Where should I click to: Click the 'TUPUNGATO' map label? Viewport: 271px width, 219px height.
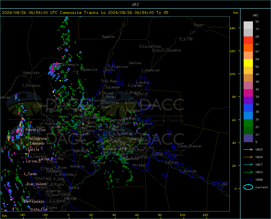click(54, 171)
